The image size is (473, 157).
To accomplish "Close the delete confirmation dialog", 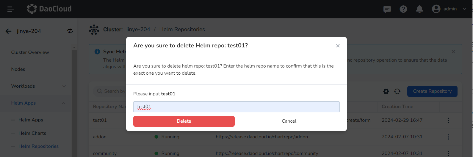I will pyautogui.click(x=338, y=46).
